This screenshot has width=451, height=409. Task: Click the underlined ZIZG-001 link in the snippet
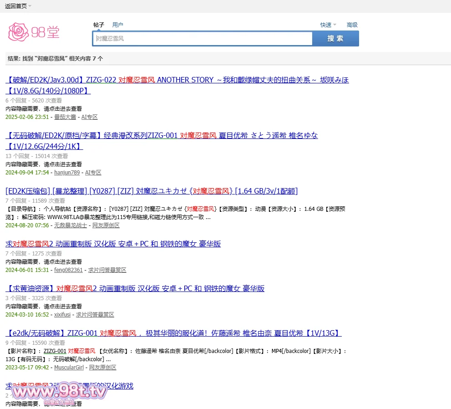(x=55, y=351)
